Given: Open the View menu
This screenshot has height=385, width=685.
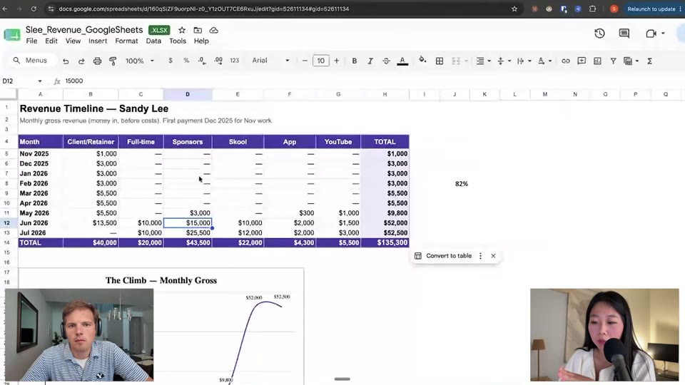Looking at the screenshot, I should coord(73,41).
